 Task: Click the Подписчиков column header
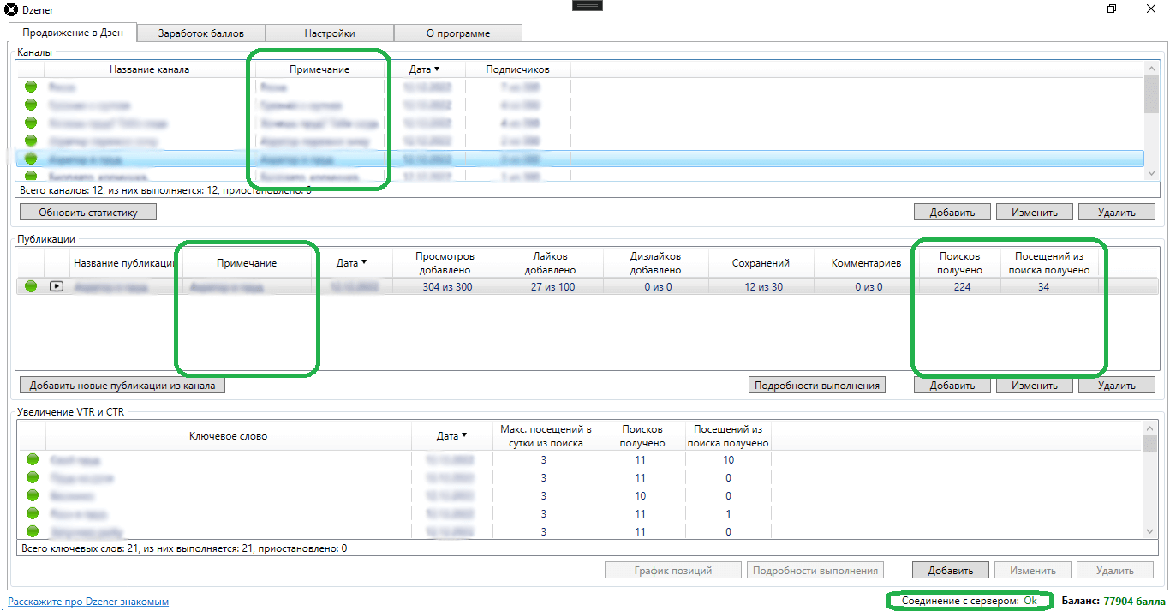pyautogui.click(x=517, y=69)
